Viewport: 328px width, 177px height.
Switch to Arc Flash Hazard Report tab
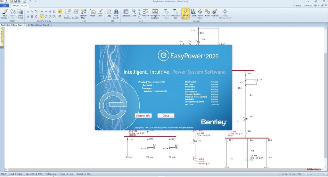click(38, 25)
